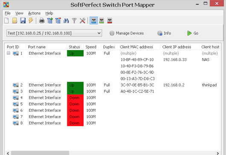Select MAC address 3C-97-0E-B5-B1-3C
Image resolution: width=226 pixels, height=155 pixels.
click(137, 85)
